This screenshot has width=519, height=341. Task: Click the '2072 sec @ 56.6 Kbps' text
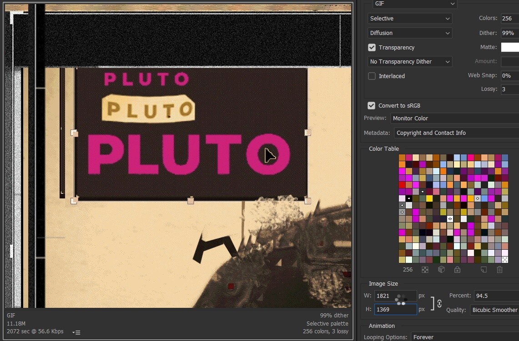coord(35,331)
